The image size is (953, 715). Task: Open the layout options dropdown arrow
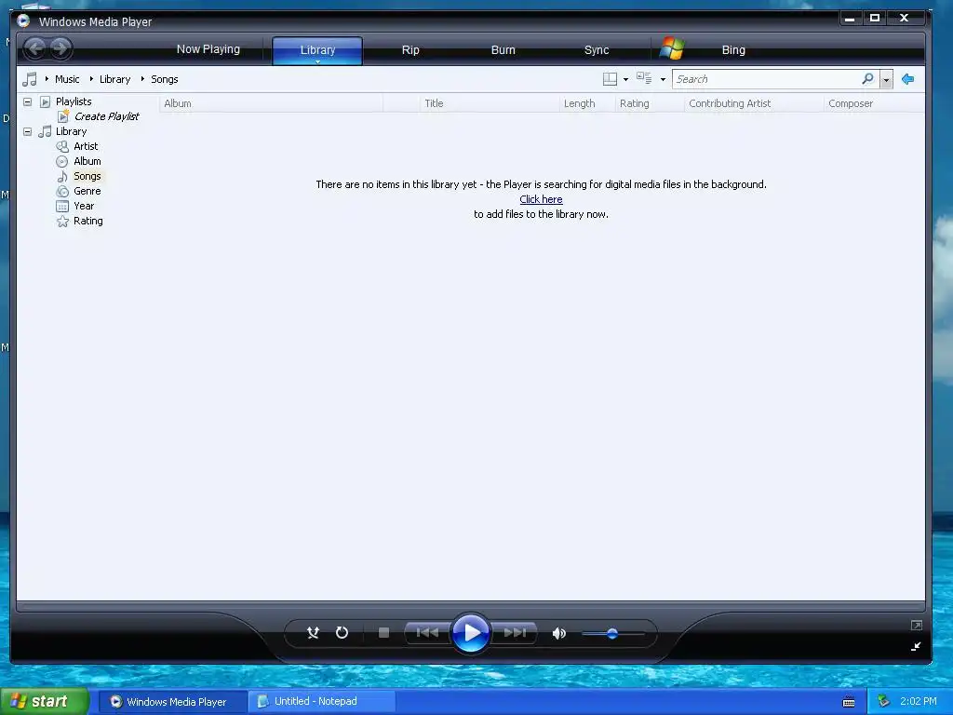625,80
